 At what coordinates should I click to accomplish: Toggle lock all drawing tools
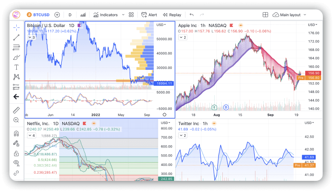tap(16, 153)
